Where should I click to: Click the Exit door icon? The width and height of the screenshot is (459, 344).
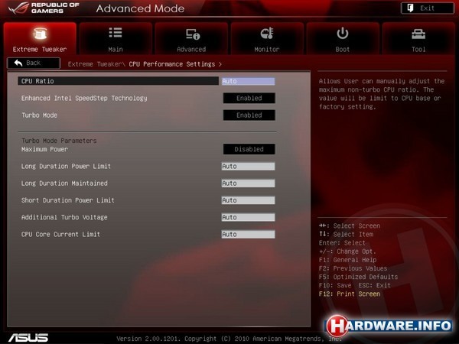pyautogui.click(x=410, y=8)
